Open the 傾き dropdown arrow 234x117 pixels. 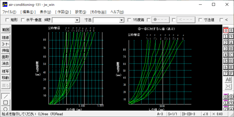(x=77, y=20)
